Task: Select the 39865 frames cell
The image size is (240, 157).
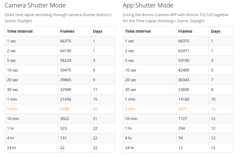Action: pyautogui.click(x=66, y=80)
